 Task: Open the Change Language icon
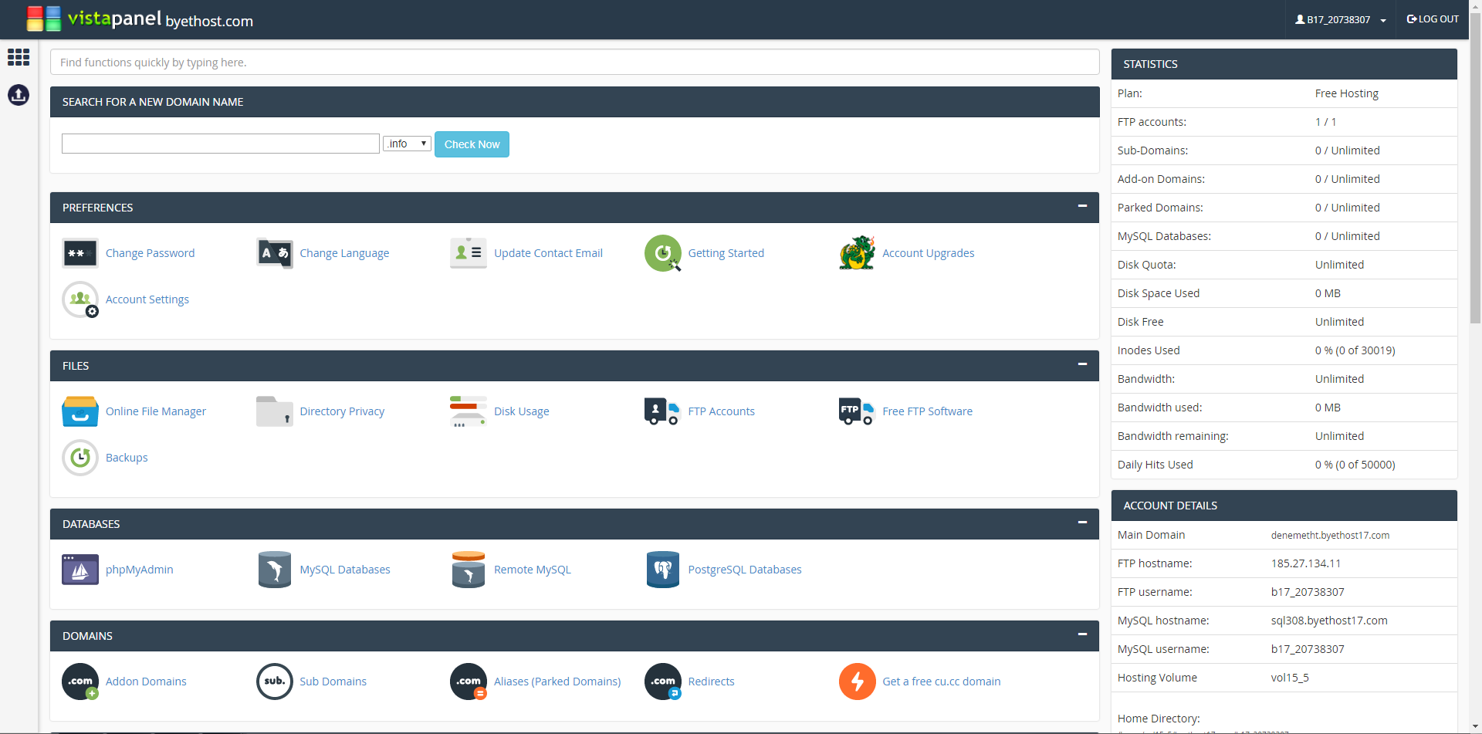[275, 253]
